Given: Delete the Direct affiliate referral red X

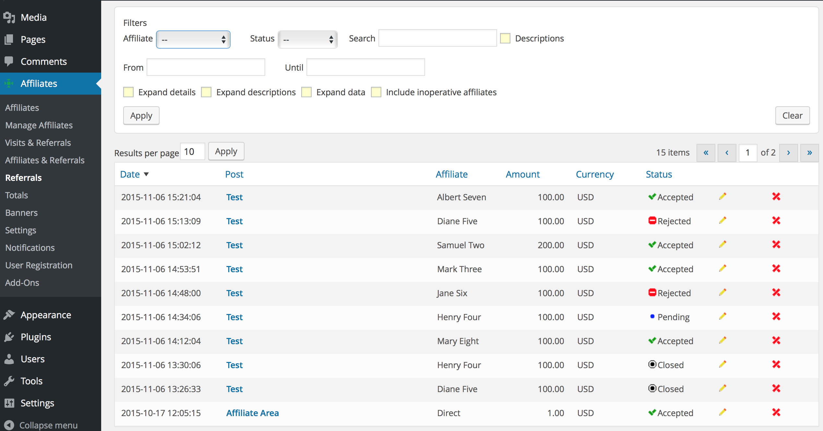Looking at the screenshot, I should coord(776,412).
